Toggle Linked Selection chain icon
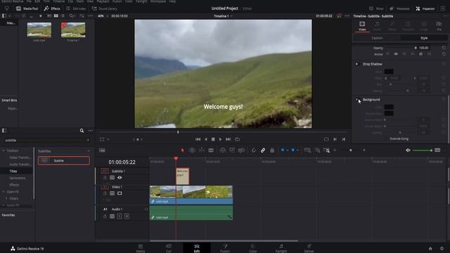Viewport: 450px width, 253px height. point(263,150)
